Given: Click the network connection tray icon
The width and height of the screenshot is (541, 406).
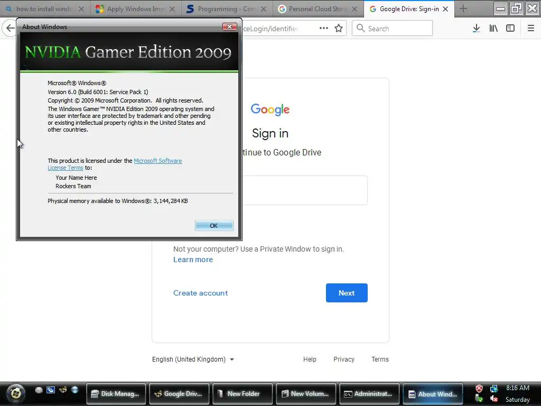Looking at the screenshot, I should pyautogui.click(x=494, y=389).
